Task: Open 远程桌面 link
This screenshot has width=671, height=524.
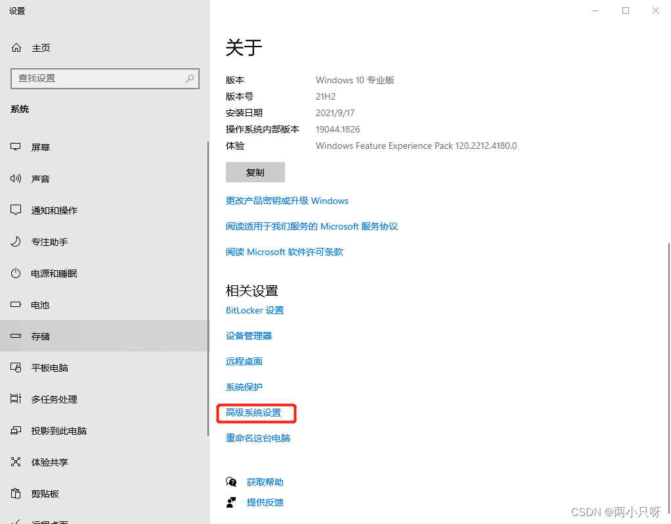Action: (x=244, y=361)
